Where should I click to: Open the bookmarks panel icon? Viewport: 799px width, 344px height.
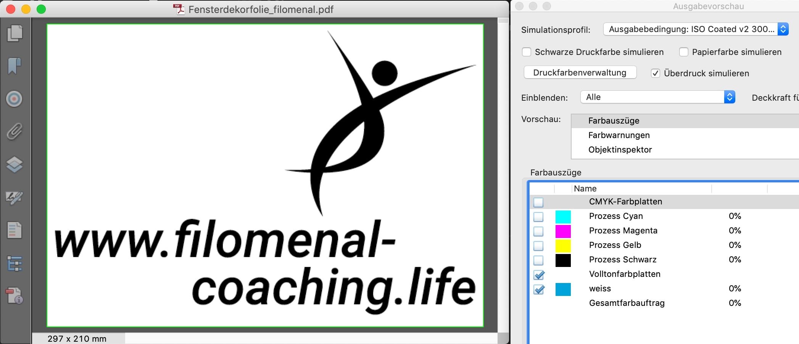[14, 66]
